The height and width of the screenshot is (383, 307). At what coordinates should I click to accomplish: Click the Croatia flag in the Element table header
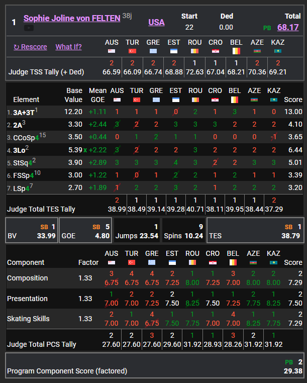point(215,100)
